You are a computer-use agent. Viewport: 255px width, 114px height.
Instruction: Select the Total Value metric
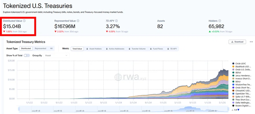pos(77,48)
